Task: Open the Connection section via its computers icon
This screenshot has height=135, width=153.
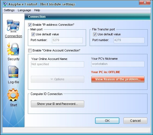Action: [13, 26]
